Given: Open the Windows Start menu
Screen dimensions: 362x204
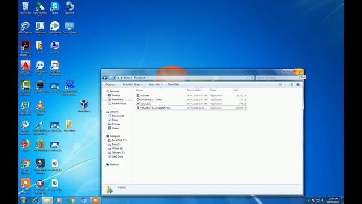Looking at the screenshot, I should [23, 200].
